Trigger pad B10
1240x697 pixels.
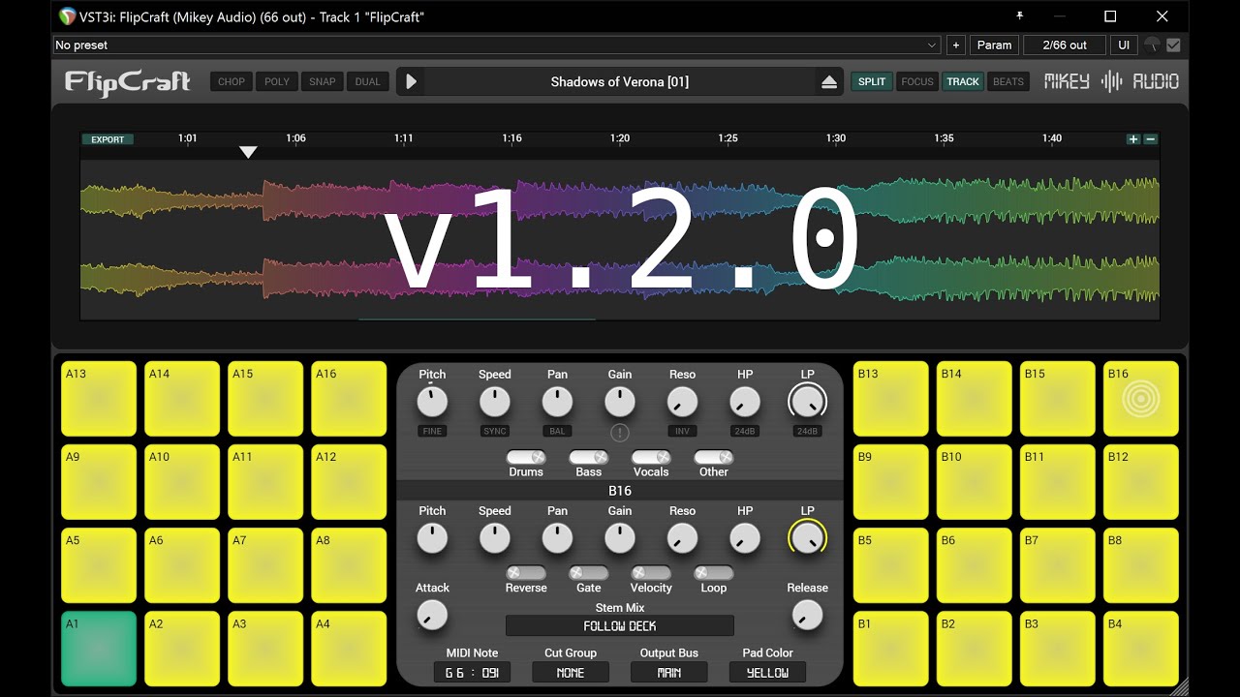coord(975,482)
